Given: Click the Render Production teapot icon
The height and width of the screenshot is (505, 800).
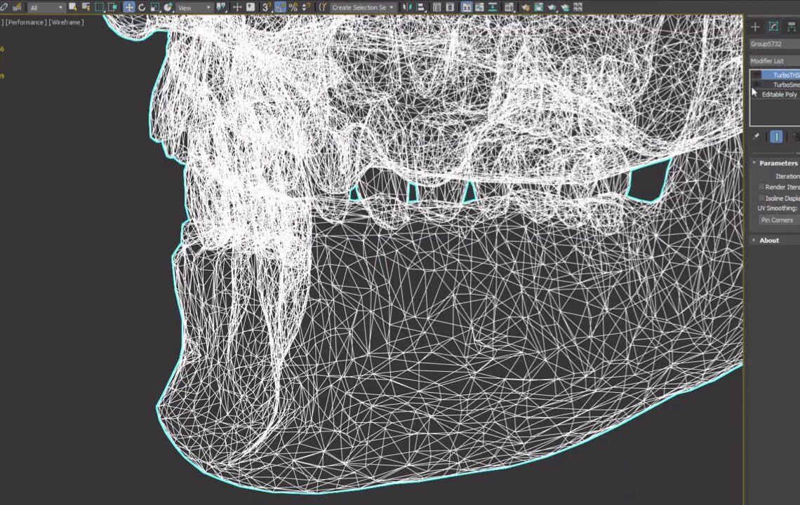Looking at the screenshot, I should [553, 6].
